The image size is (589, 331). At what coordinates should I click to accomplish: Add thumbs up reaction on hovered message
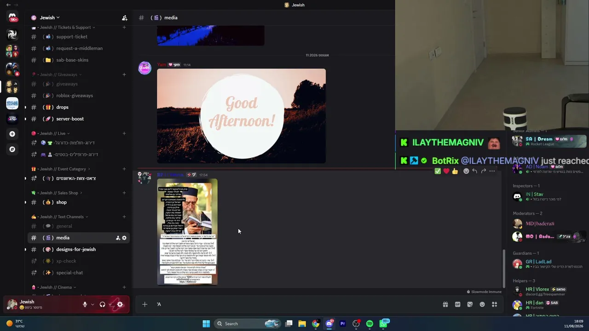pyautogui.click(x=455, y=171)
